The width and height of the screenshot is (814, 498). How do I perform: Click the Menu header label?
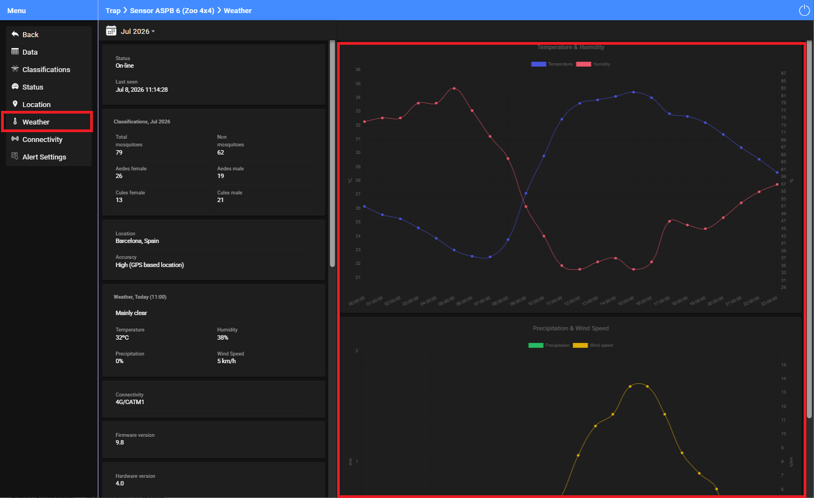point(16,10)
